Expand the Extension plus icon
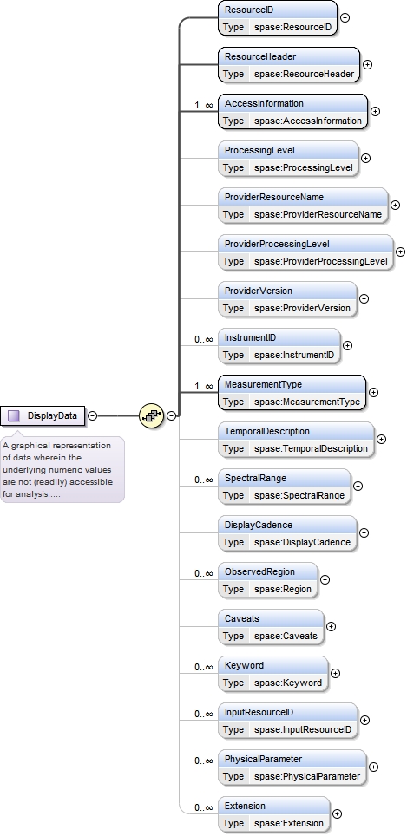 pos(337,813)
